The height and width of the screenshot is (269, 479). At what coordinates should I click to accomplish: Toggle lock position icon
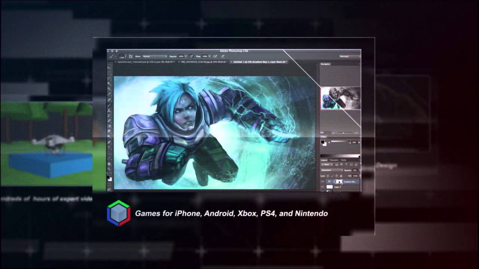click(337, 176)
